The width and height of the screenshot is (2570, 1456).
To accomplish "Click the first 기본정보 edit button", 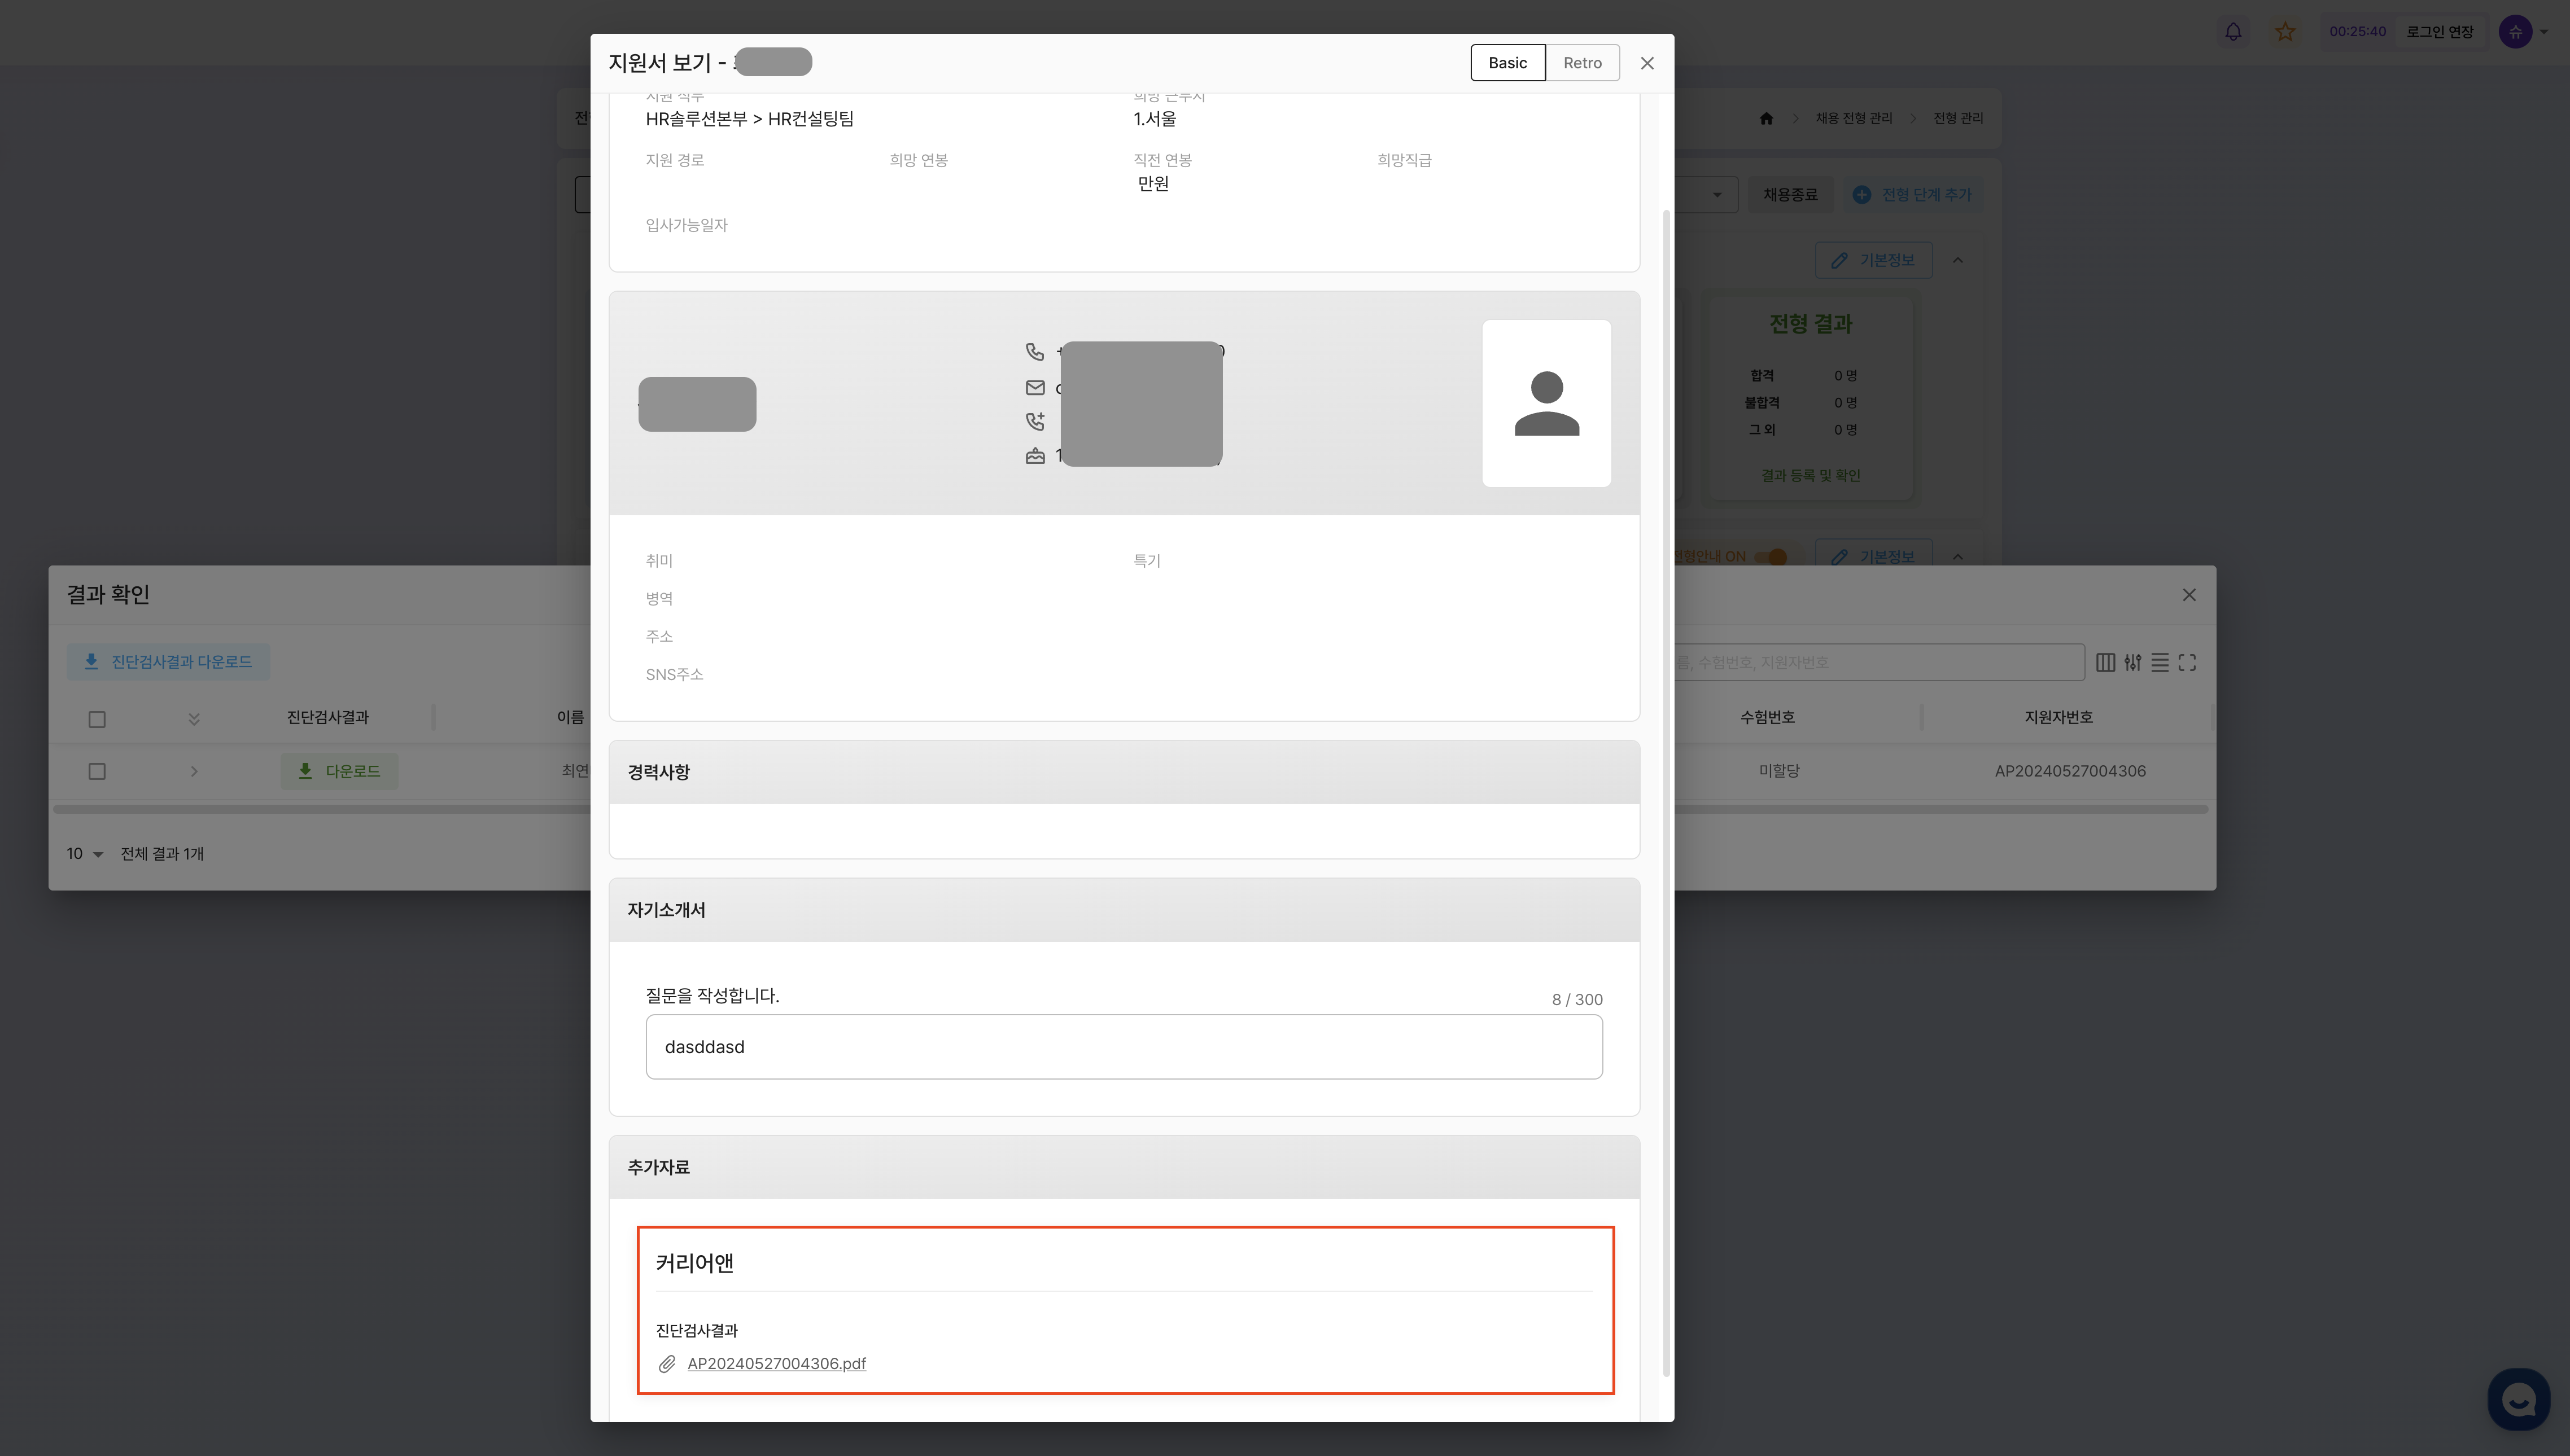I will click(x=1873, y=260).
